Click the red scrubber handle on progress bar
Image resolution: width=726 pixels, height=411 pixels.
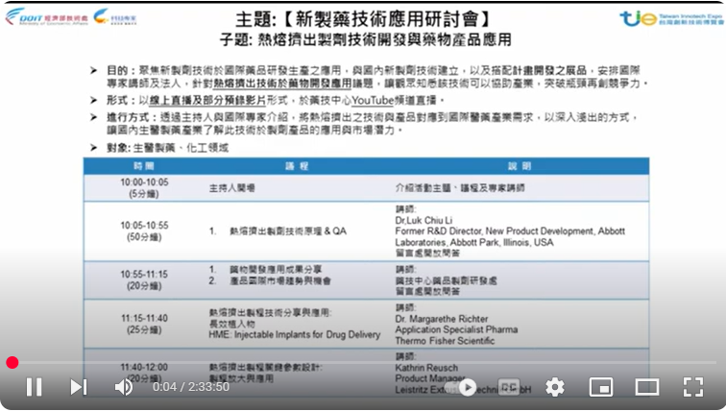12,362
